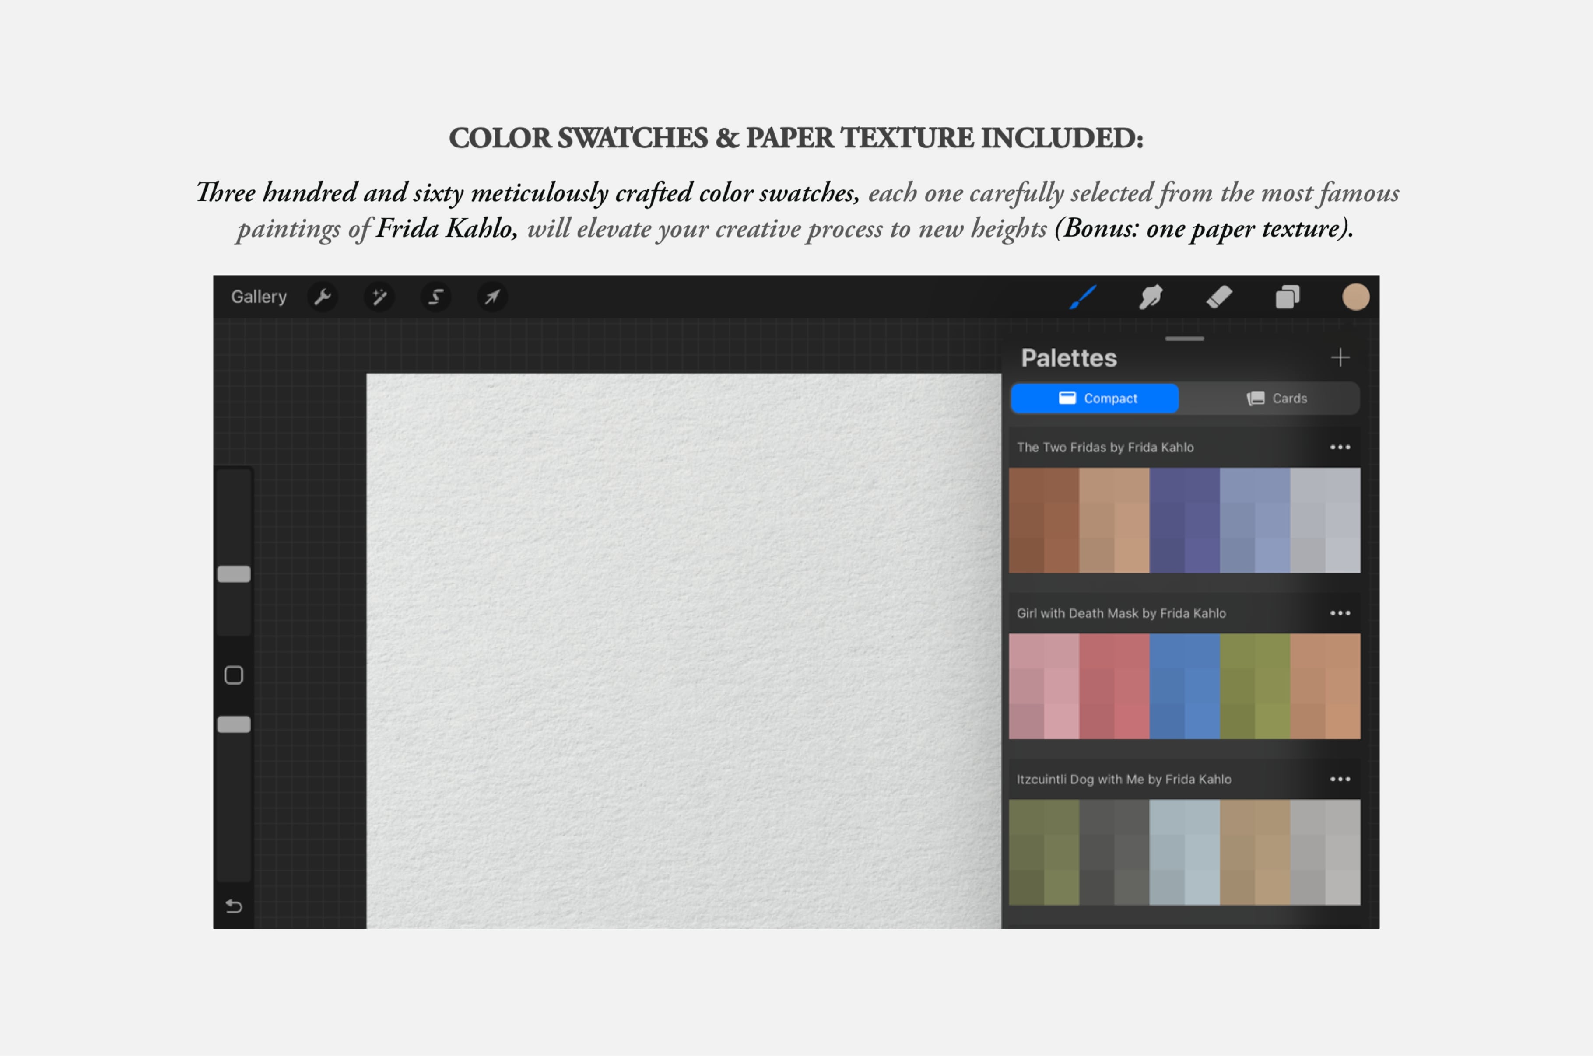
Task: Open options for Girl with Death Mask palette
Action: click(1340, 613)
